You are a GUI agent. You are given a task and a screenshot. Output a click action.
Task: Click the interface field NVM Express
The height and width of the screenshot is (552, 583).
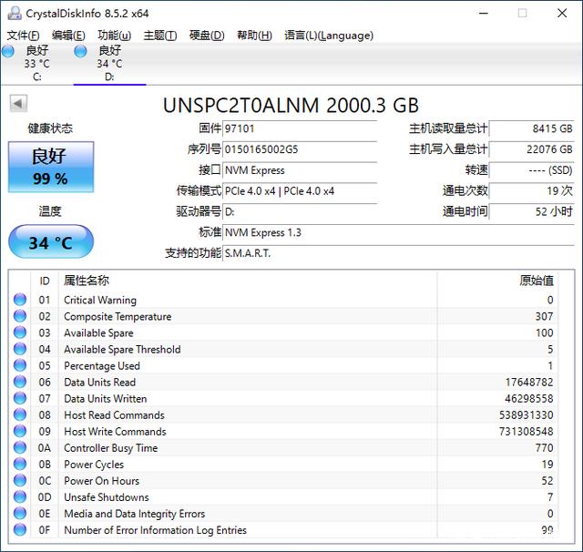click(x=300, y=170)
